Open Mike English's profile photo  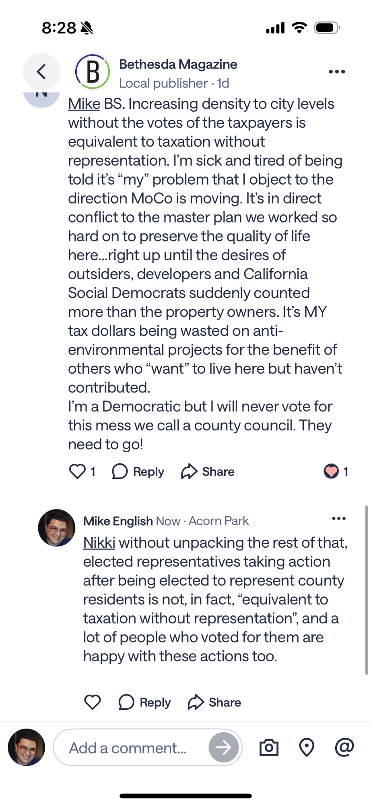click(x=56, y=528)
